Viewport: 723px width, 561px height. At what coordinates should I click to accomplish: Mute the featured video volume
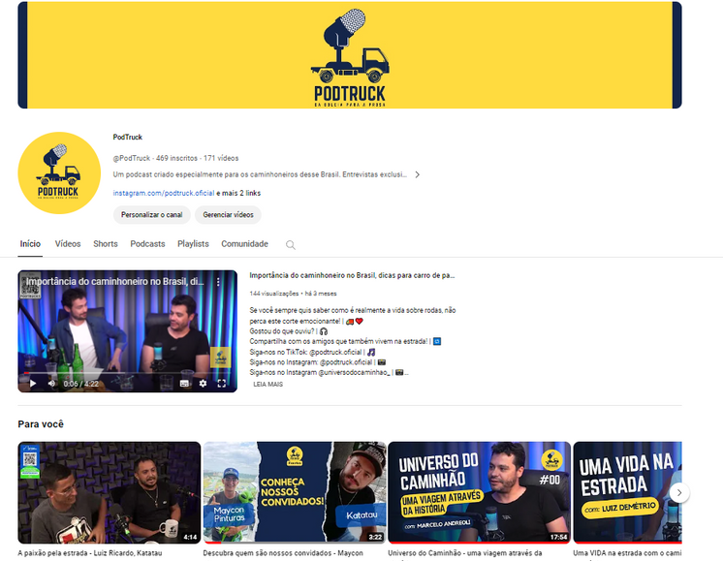50,384
